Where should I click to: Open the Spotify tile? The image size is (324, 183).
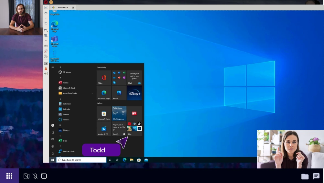[119, 129]
